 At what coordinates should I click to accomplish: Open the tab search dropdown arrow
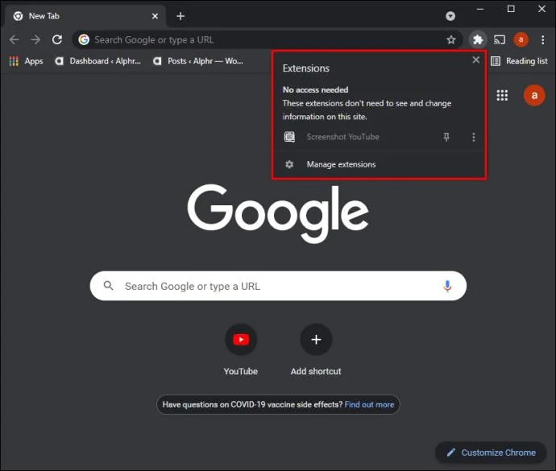pyautogui.click(x=450, y=16)
